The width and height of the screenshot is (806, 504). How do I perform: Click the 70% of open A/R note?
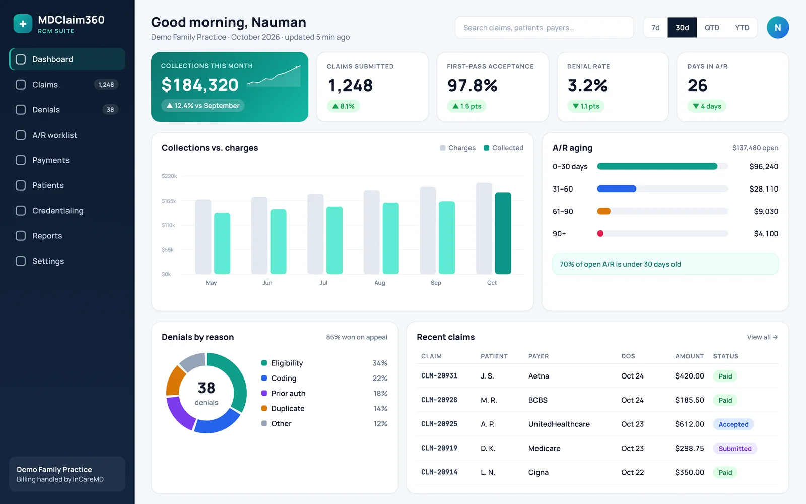click(665, 264)
